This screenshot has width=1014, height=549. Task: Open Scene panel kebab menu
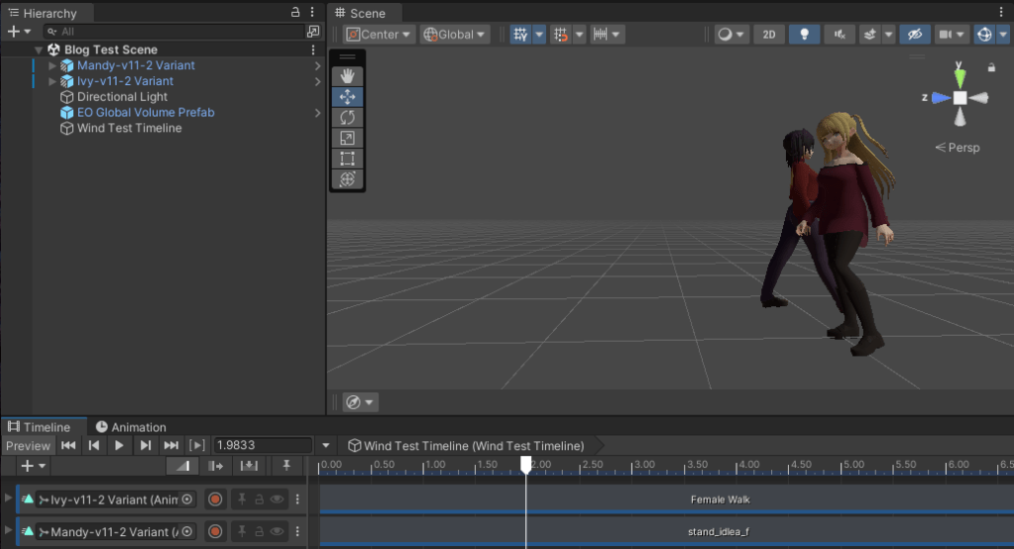pos(1001,12)
